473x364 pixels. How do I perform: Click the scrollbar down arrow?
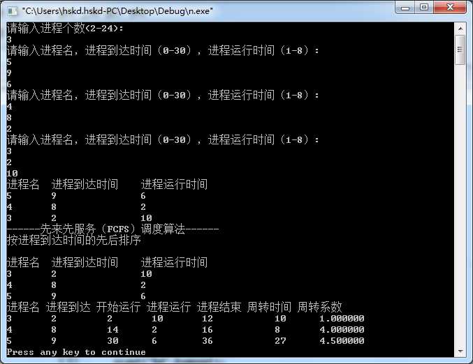point(460,351)
